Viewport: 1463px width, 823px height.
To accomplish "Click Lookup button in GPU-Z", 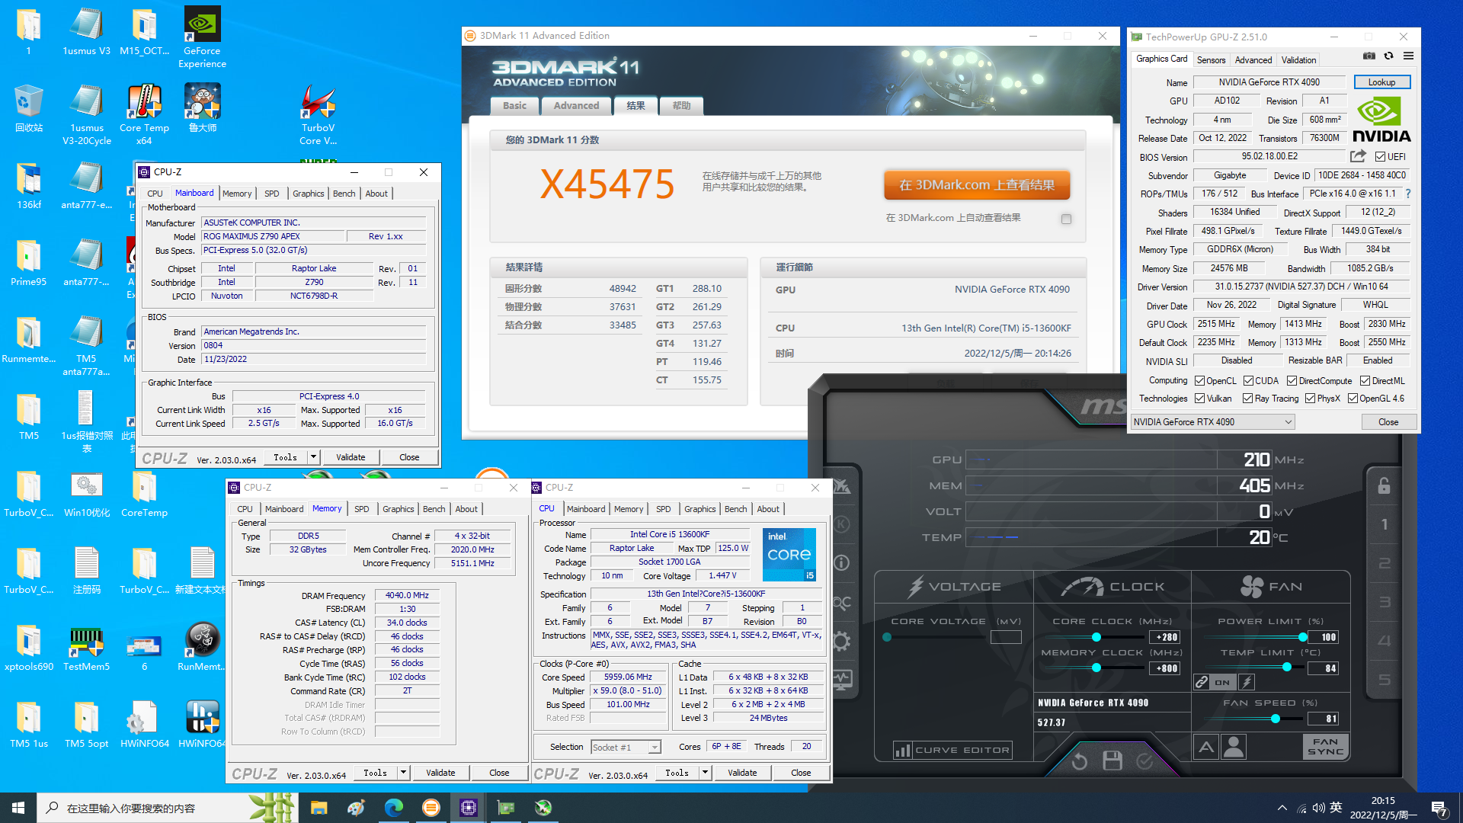I will point(1381,82).
